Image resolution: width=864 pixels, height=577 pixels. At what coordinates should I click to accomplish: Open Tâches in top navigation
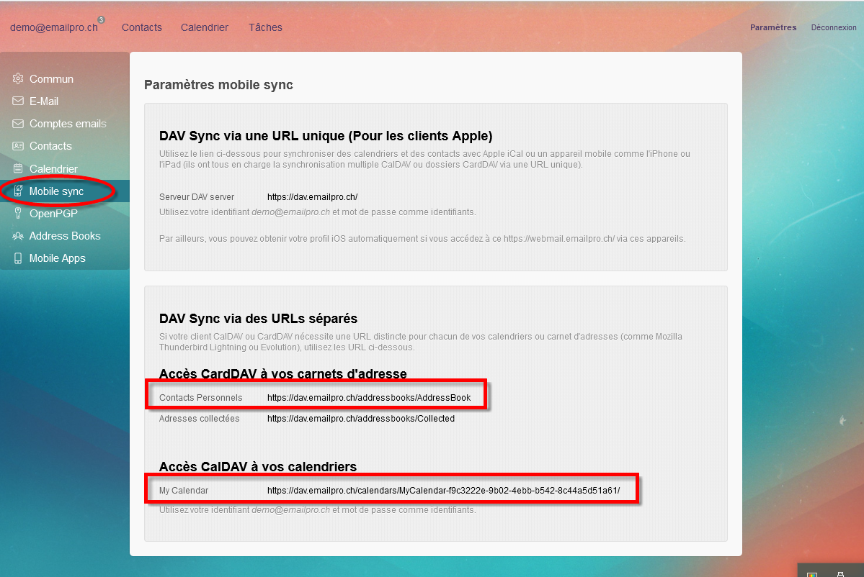265,27
